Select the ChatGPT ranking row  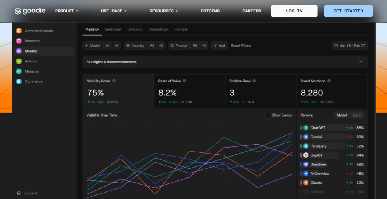pos(332,128)
